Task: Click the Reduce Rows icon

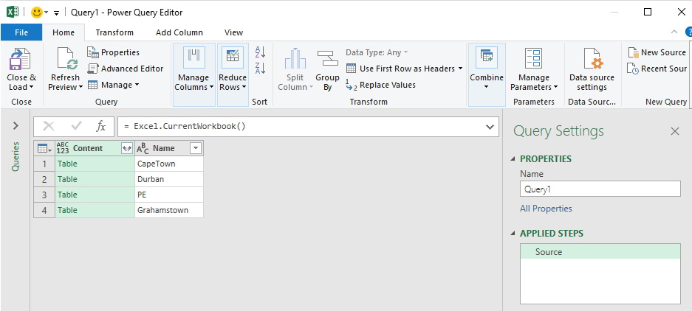Action: tap(232, 57)
